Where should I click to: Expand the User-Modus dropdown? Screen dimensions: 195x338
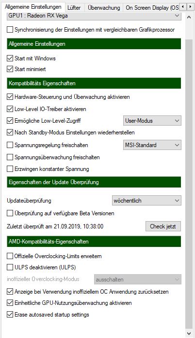[152, 121]
